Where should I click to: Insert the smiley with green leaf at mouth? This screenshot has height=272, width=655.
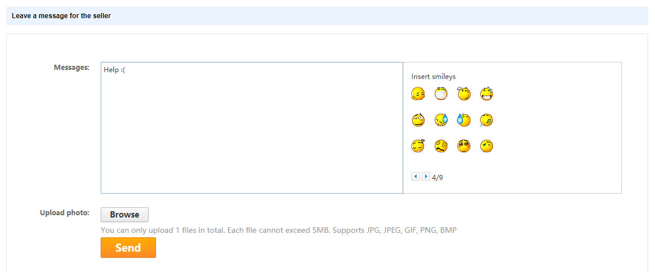click(x=486, y=120)
